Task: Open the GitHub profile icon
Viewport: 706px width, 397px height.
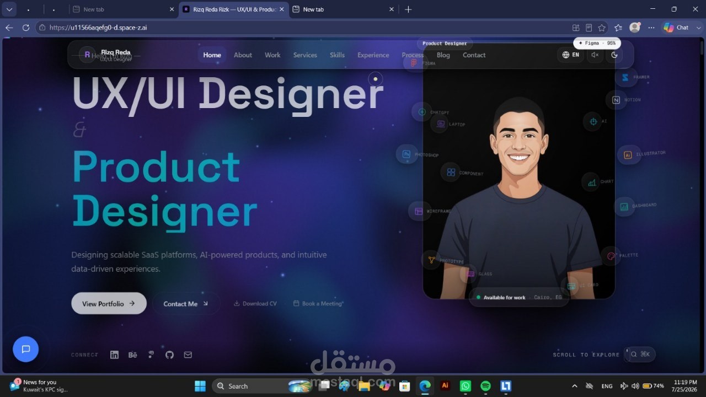Action: (169, 355)
